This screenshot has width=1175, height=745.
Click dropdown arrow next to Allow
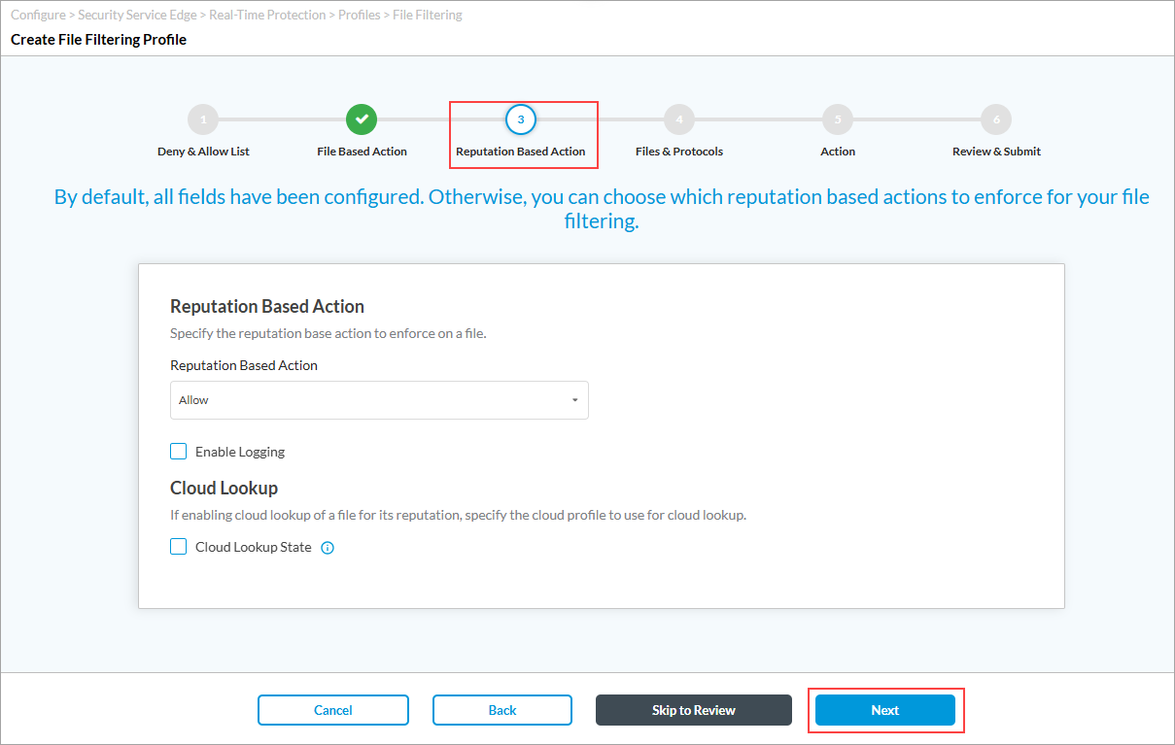(574, 400)
